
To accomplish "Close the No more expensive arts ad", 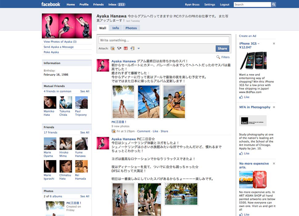I will (274, 164).
